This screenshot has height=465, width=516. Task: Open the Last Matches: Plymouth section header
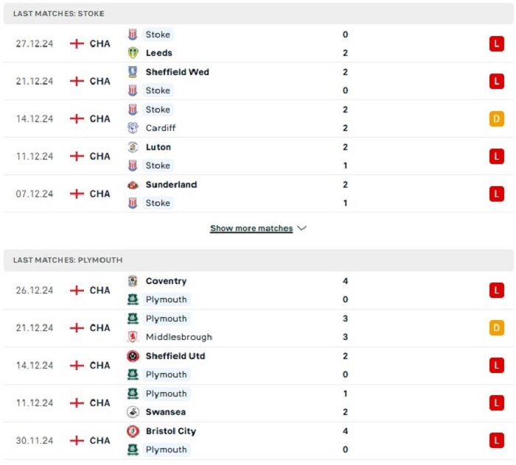pos(258,260)
